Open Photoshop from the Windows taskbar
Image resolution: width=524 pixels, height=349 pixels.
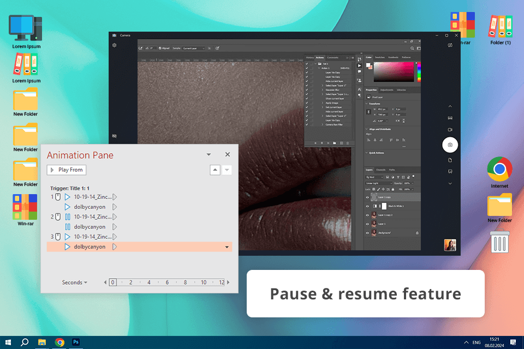coord(76,342)
